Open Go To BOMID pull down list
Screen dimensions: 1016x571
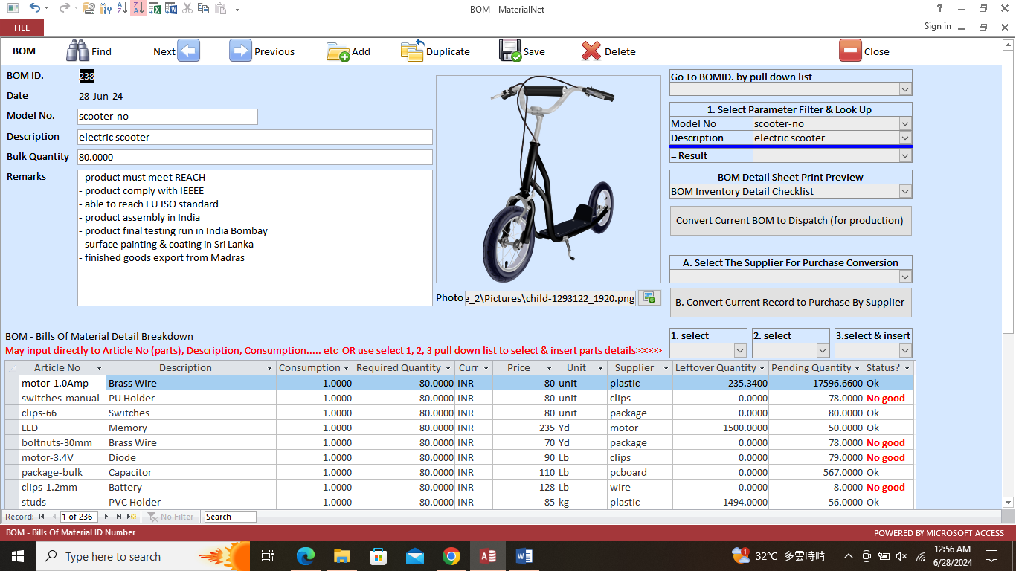(905, 89)
